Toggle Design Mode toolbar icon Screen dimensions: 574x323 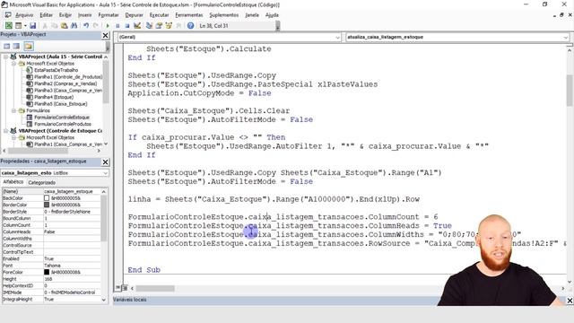pos(137,26)
